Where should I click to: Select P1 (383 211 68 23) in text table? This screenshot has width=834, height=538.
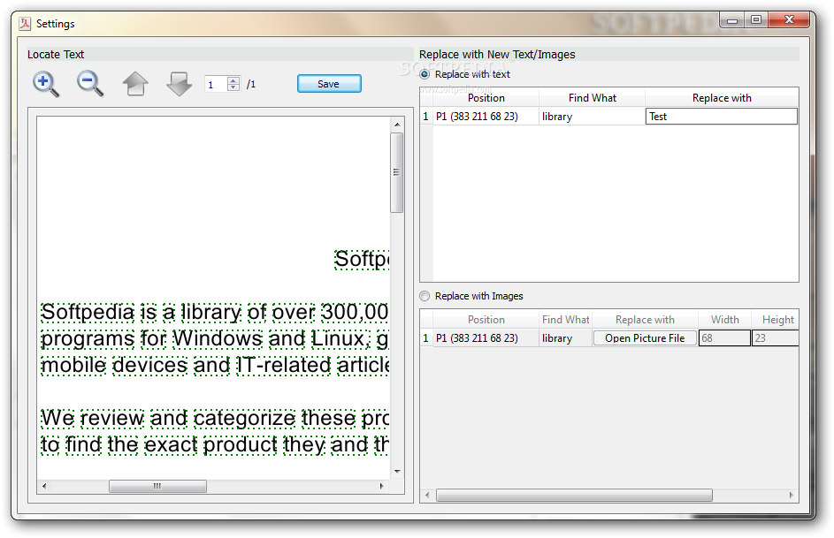pyautogui.click(x=486, y=117)
